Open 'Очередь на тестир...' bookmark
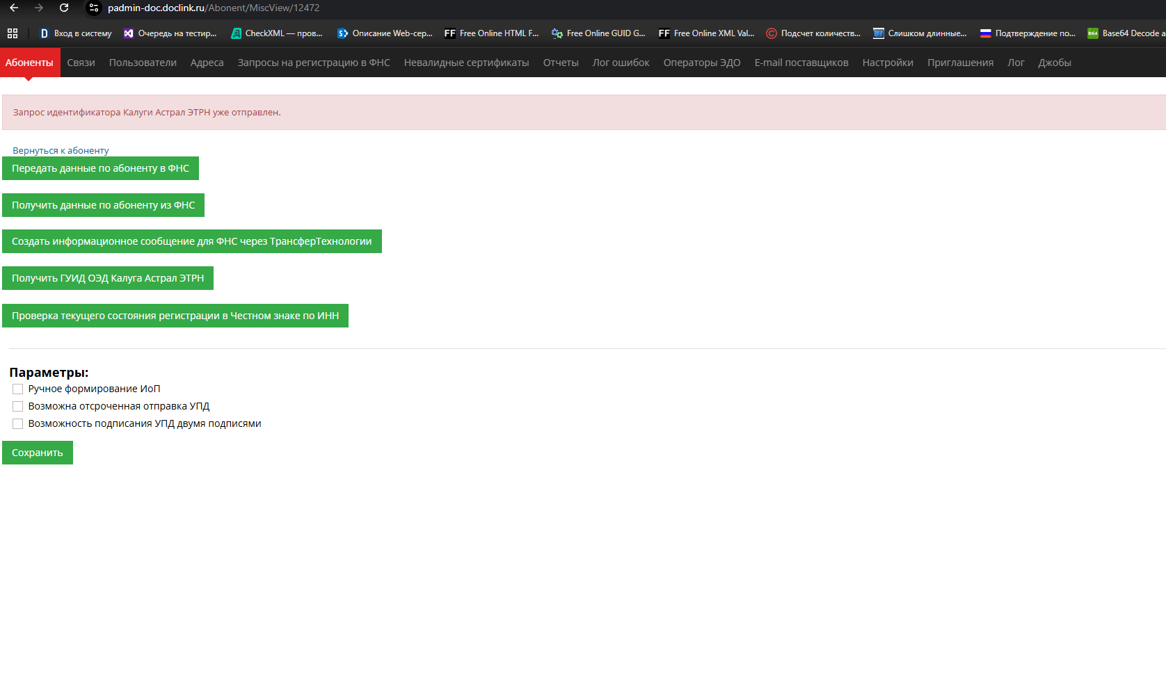The height and width of the screenshot is (680, 1166). pyautogui.click(x=170, y=33)
